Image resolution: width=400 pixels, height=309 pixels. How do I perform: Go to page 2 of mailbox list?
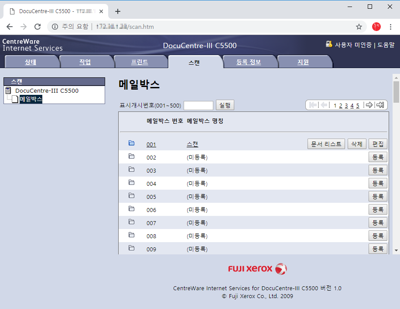point(341,106)
